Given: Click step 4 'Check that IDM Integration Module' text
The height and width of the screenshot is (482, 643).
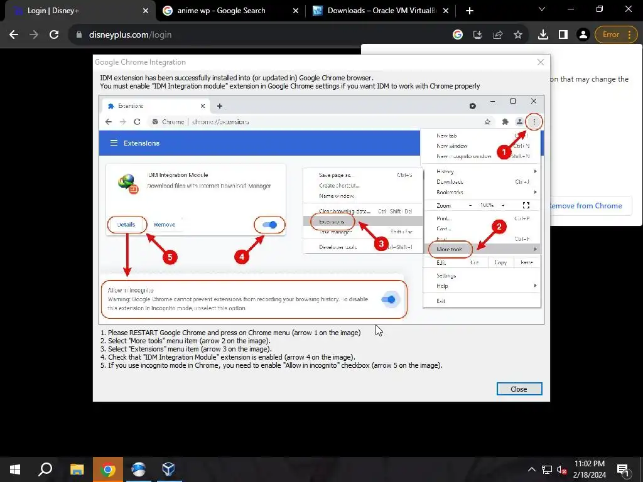Looking at the screenshot, I should pos(227,357).
